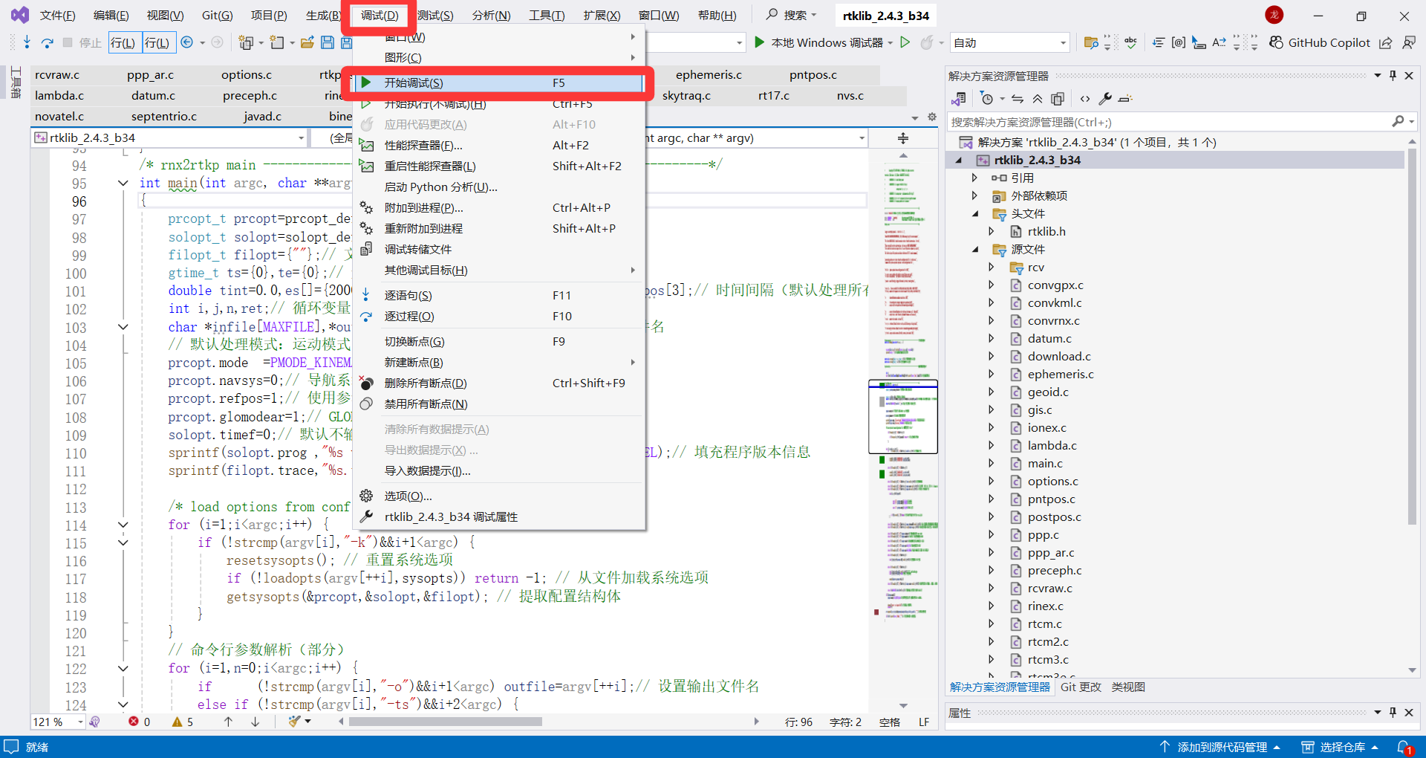Collapse All items in Solution Explorer toolbar
Viewport: 1426px width, 758px height.
tap(1038, 98)
